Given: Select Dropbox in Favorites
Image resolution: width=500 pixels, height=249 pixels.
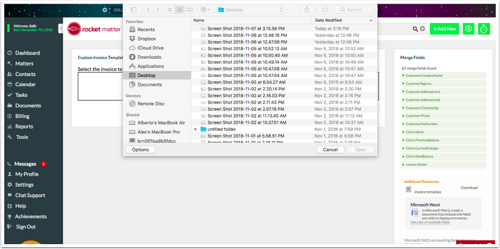Looking at the screenshot, I should 146,39.
